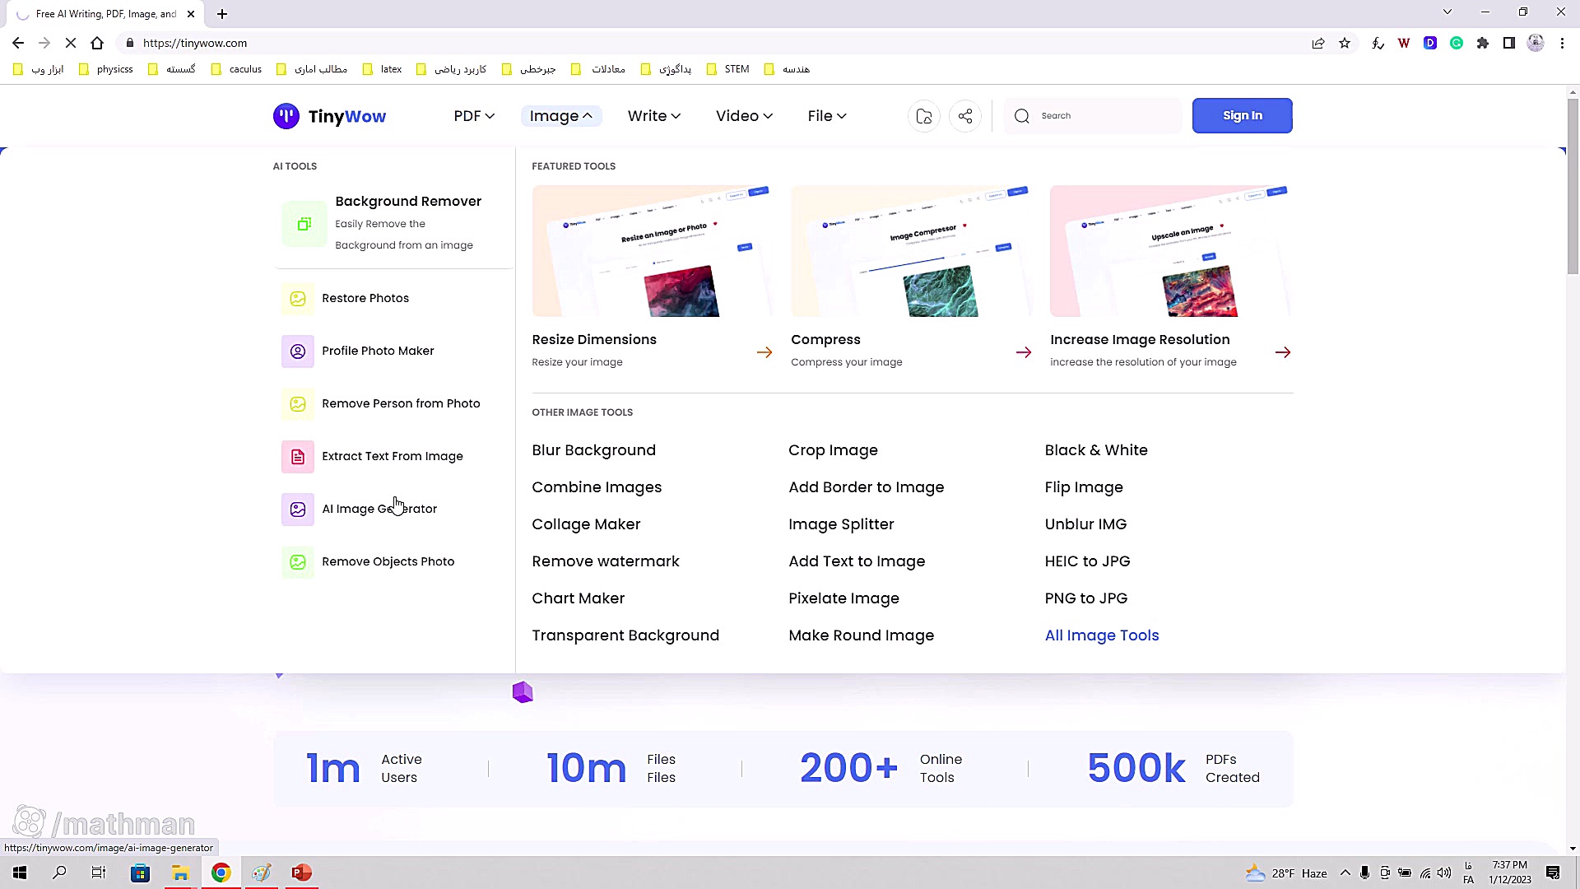Open PowerPoint from the taskbar
Screen dimensions: 1580x889
(x=301, y=873)
